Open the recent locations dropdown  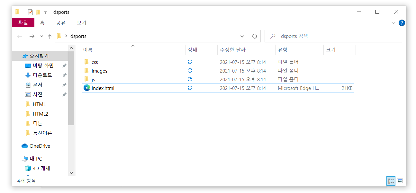pos(41,37)
